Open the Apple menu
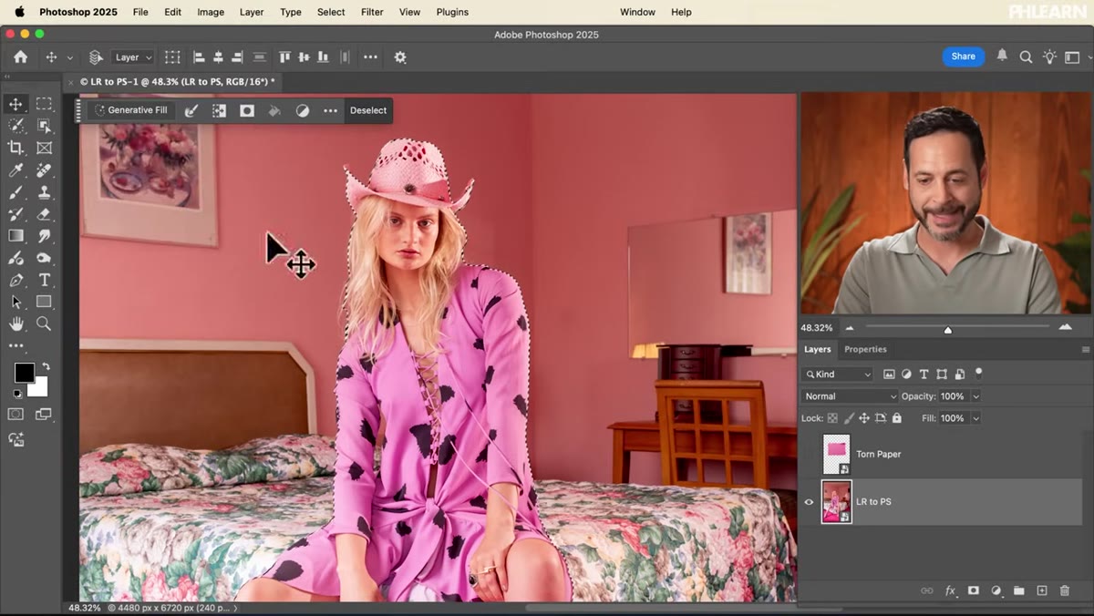1094x616 pixels. (x=19, y=12)
